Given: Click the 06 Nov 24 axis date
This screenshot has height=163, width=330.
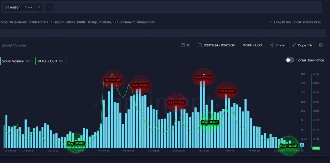Looking at the screenshot, I should (x=104, y=151).
